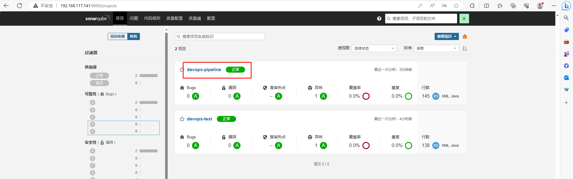Open the 代码规则 menu tab
The width and height of the screenshot is (573, 179).
point(152,19)
